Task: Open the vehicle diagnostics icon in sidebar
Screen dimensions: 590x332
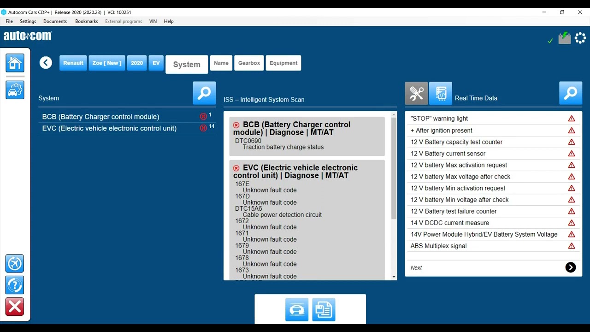Action: [x=15, y=89]
